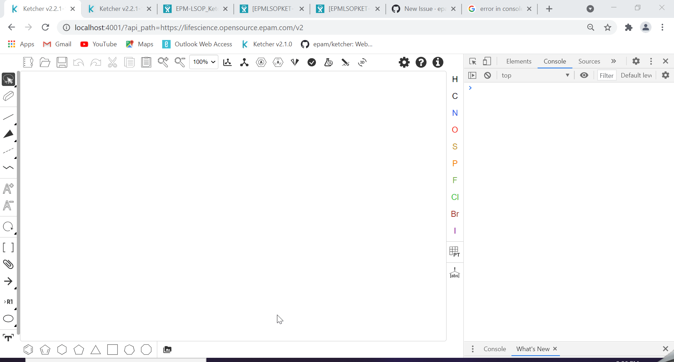Insert the Cyclopentadiene template
Image resolution: width=674 pixels, height=362 pixels.
coord(45,350)
